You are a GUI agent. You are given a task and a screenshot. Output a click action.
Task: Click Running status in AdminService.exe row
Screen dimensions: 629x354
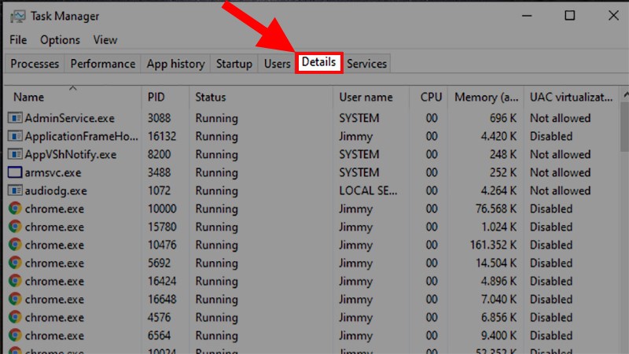217,119
